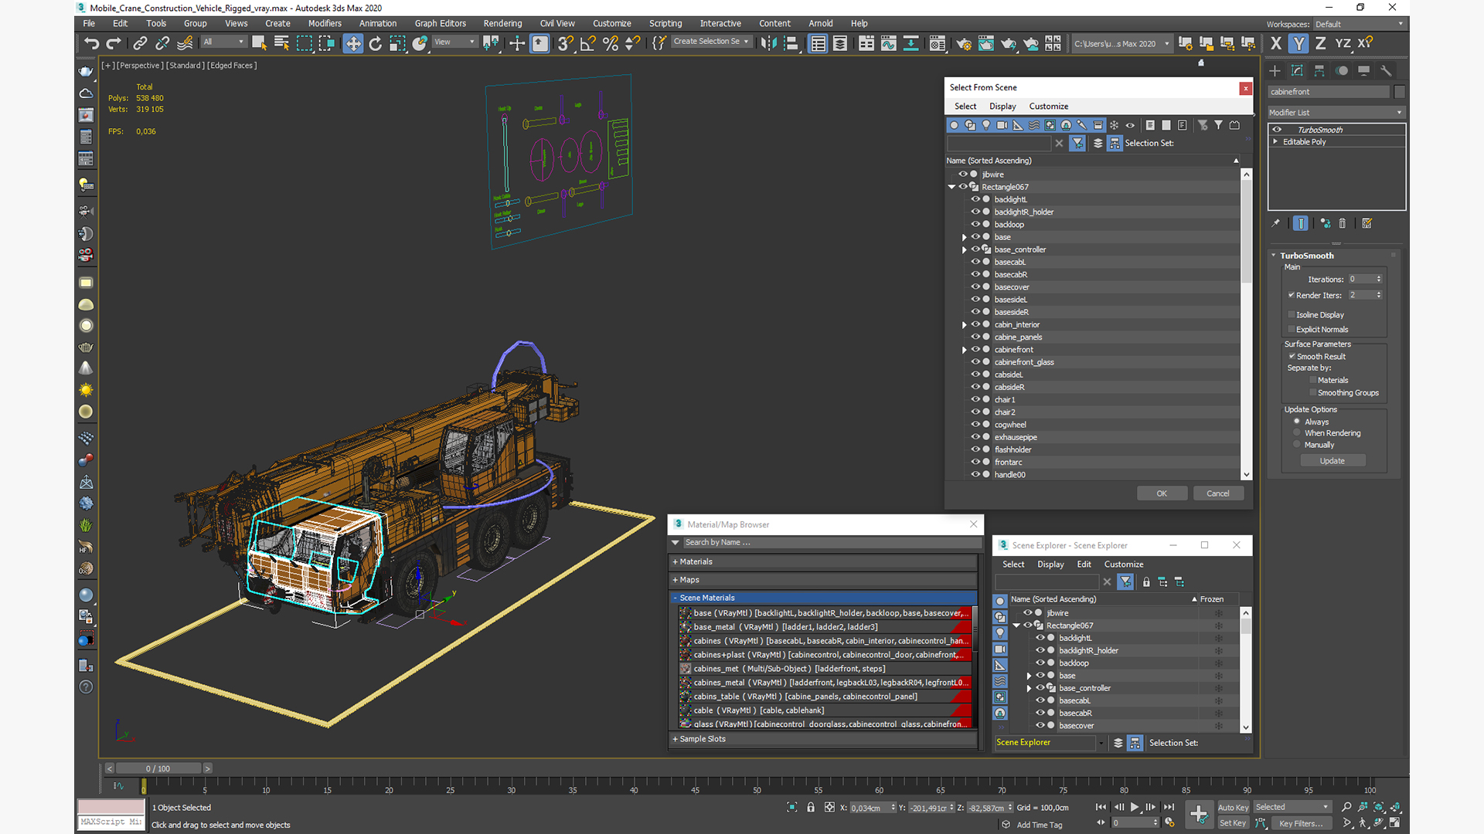Activate Select and Move tool
The height and width of the screenshot is (834, 1484).
pos(353,43)
